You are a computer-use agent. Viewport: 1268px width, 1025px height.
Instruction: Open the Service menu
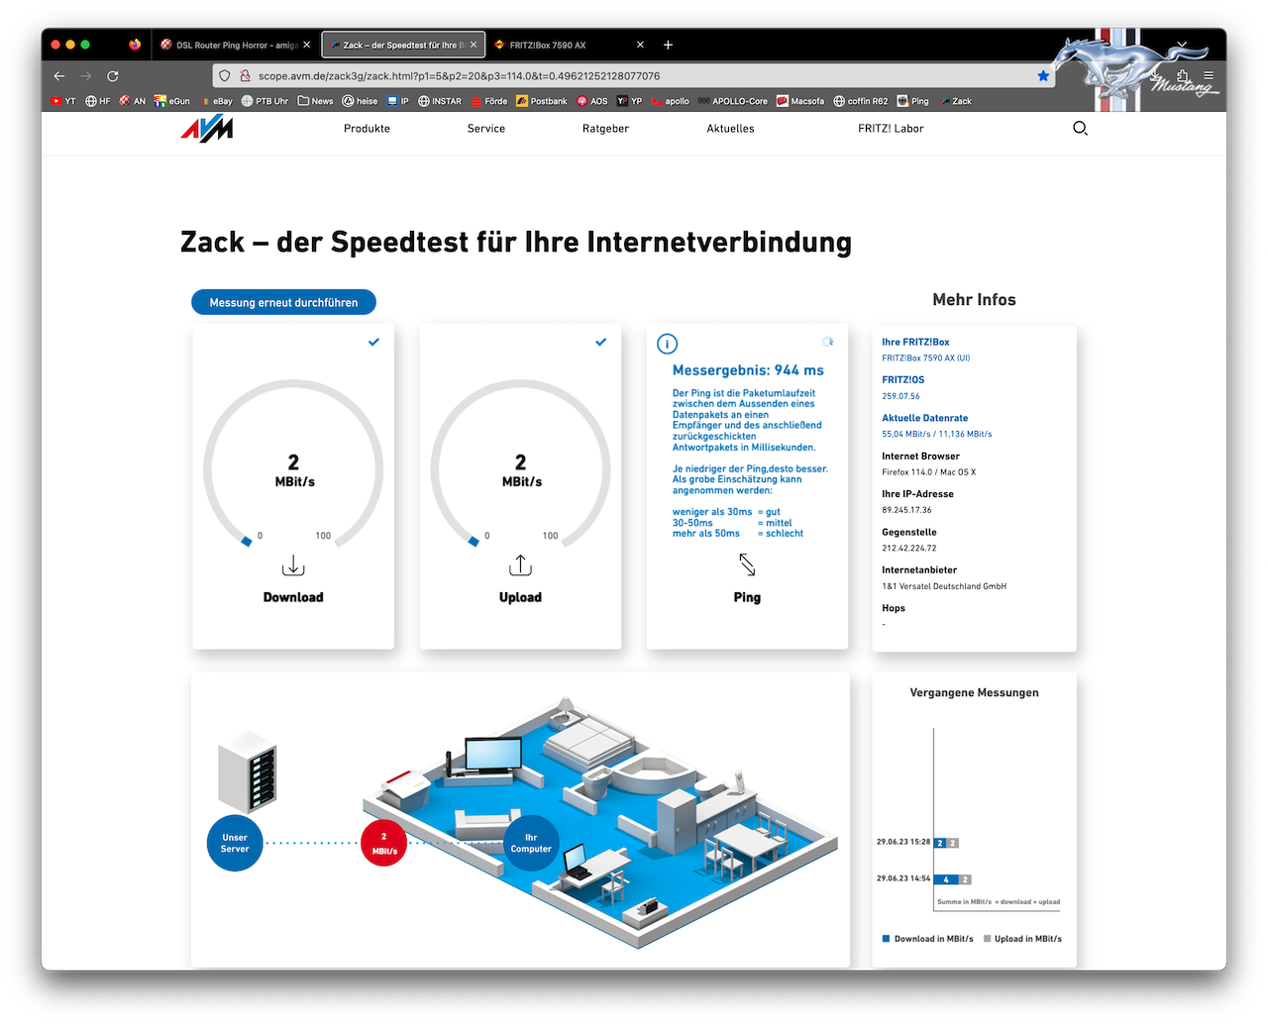(x=486, y=129)
